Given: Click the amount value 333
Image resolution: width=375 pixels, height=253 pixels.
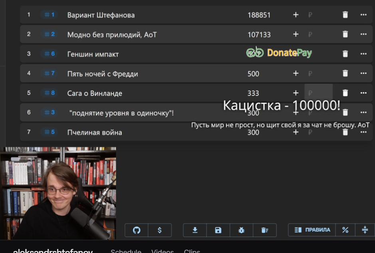Looking at the screenshot, I should [x=253, y=93].
